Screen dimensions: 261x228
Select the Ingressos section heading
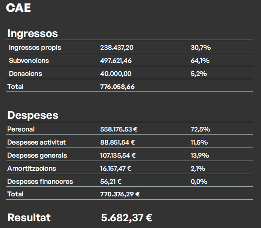33,33
